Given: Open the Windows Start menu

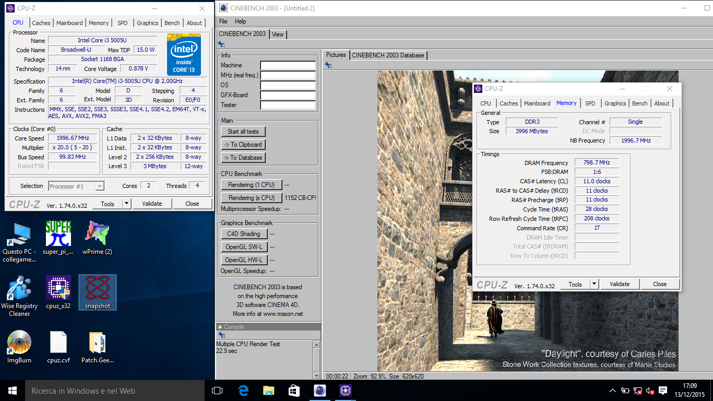Looking at the screenshot, I should tap(13, 391).
